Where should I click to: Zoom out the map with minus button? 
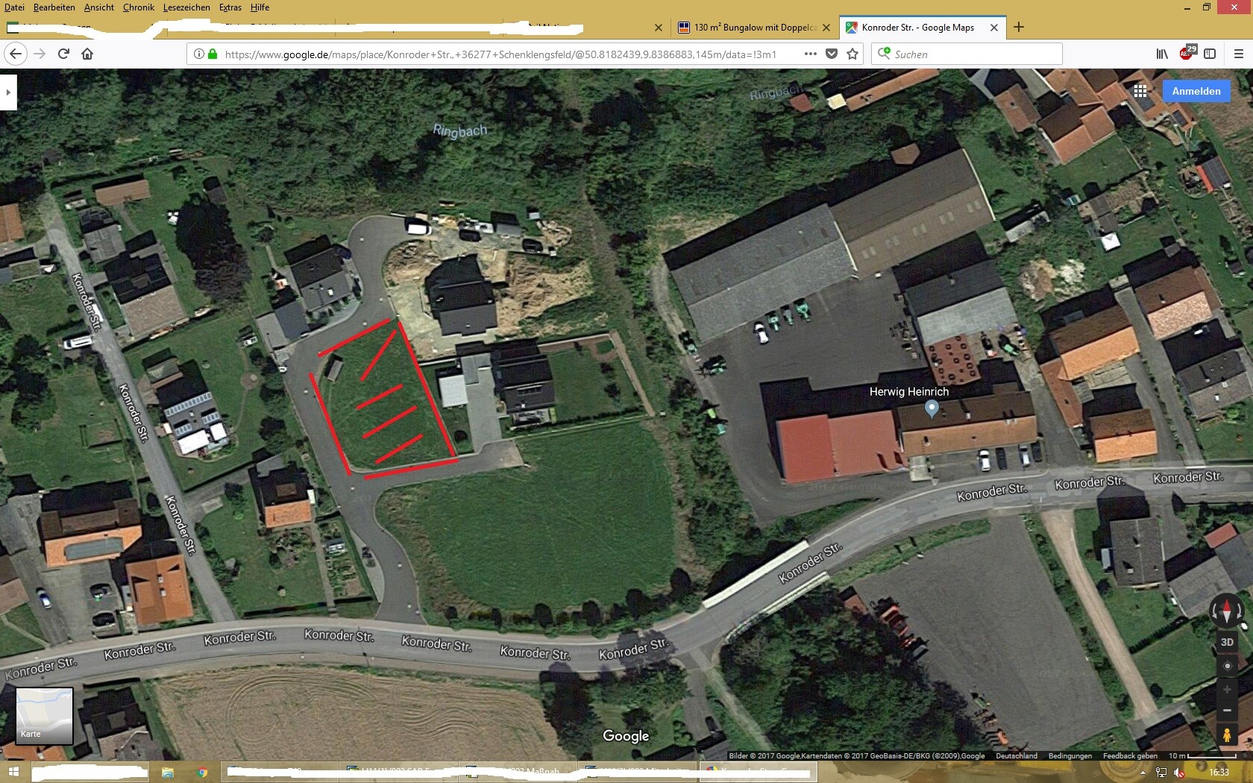point(1227,711)
